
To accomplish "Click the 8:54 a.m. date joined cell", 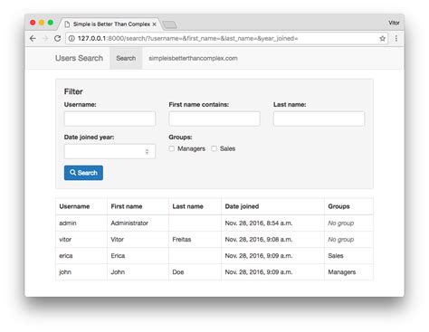I will 272,223.
